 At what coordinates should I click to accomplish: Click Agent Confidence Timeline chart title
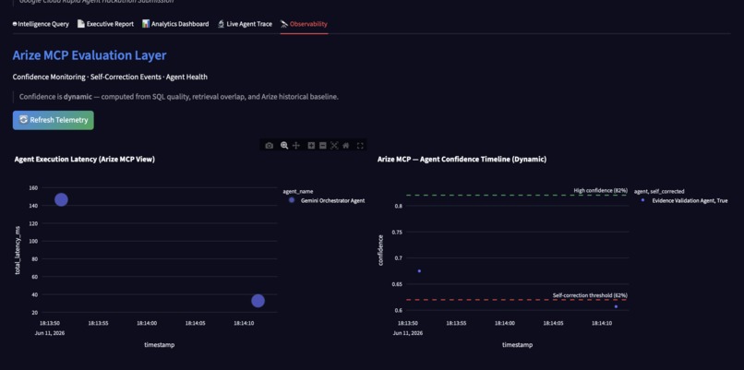tap(462, 160)
